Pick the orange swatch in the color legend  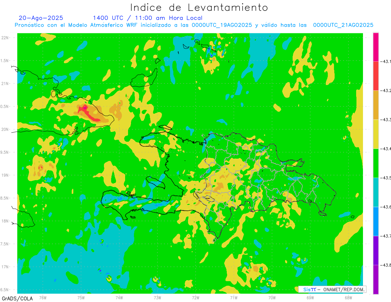(376, 105)
